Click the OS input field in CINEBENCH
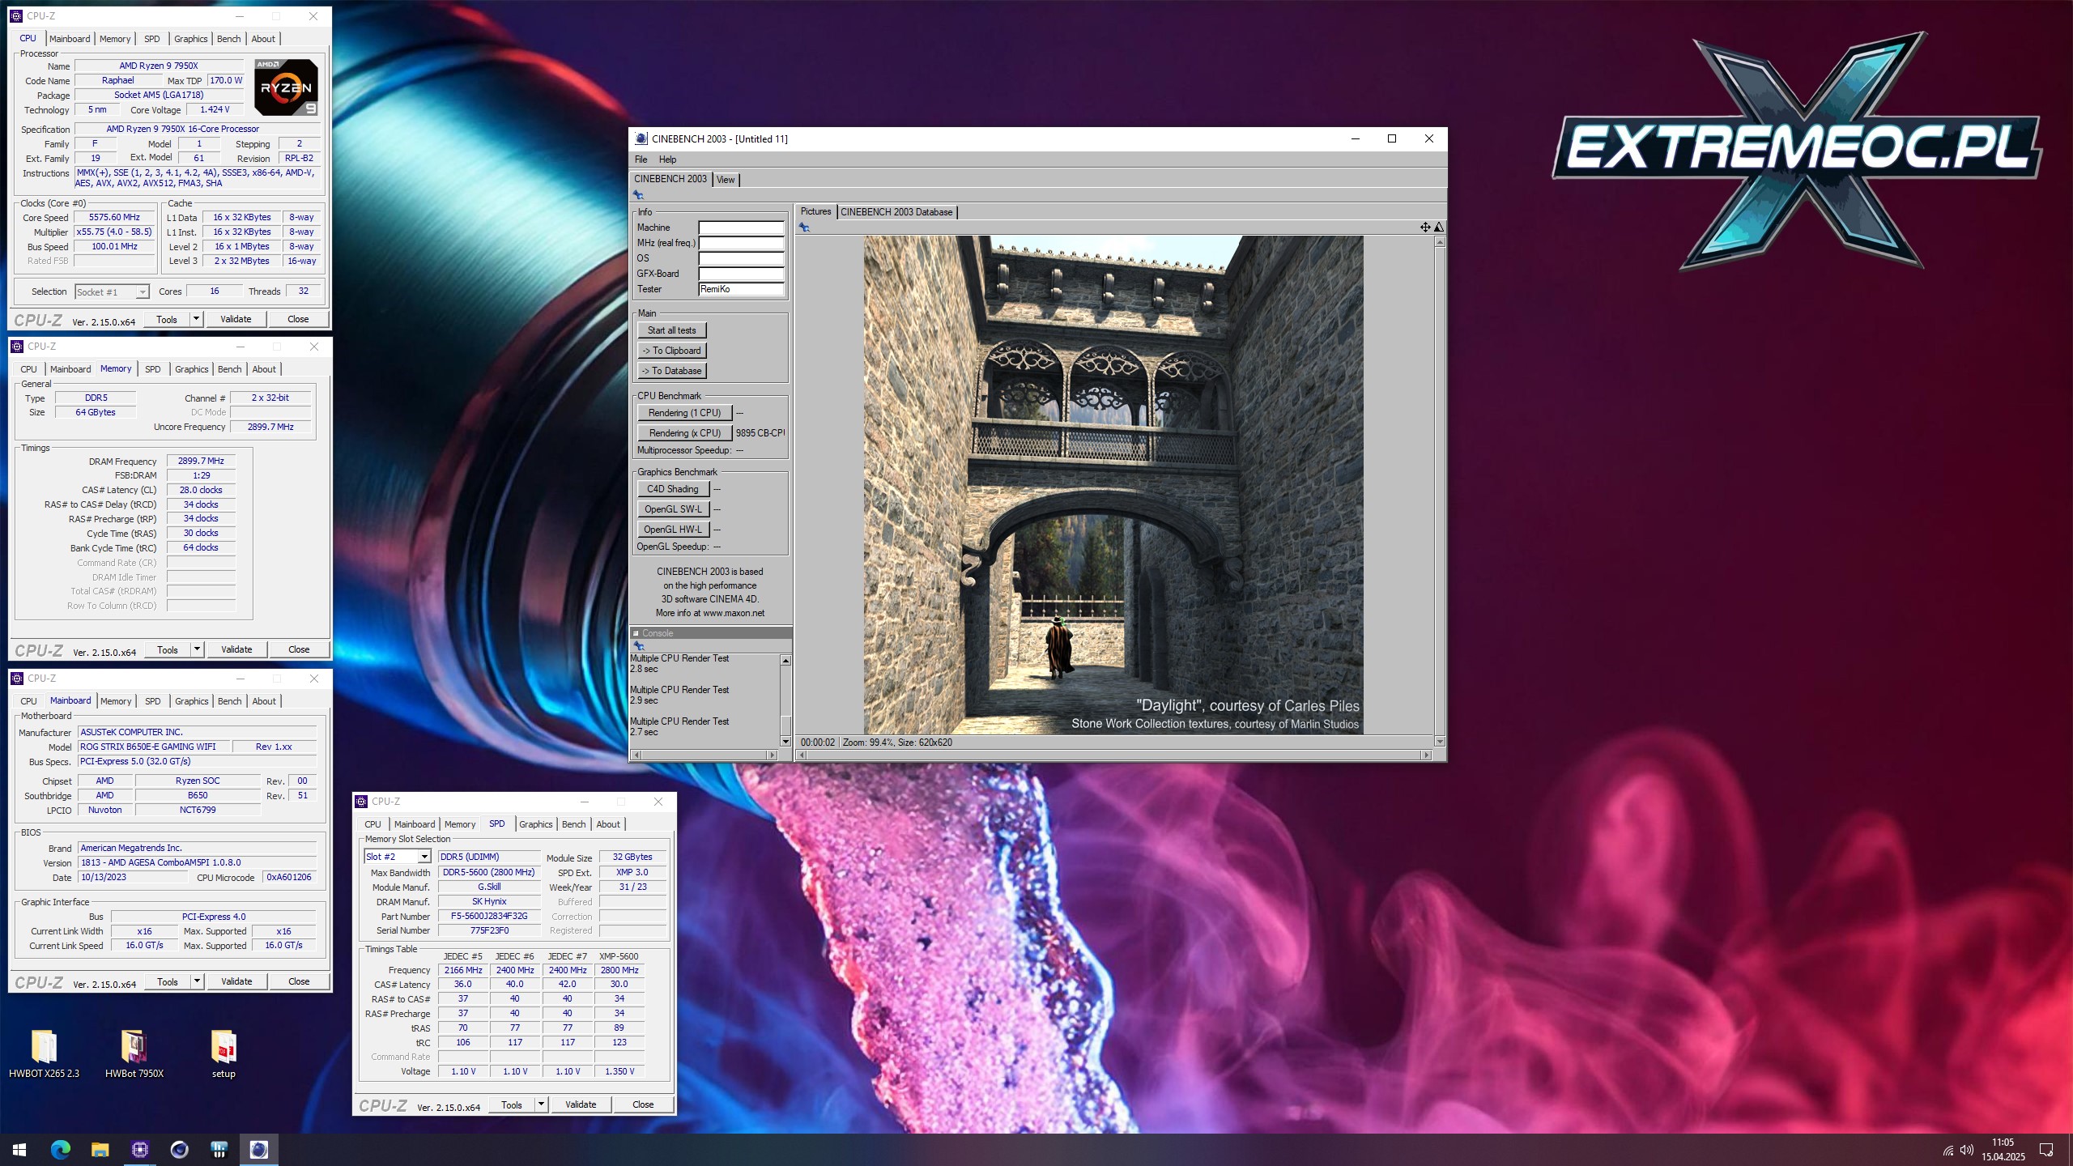This screenshot has width=2073, height=1166. (742, 258)
